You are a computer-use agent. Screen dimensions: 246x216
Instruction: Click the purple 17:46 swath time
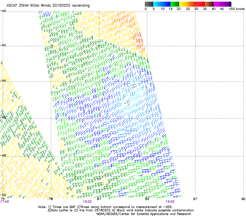pyautogui.click(x=5, y=202)
